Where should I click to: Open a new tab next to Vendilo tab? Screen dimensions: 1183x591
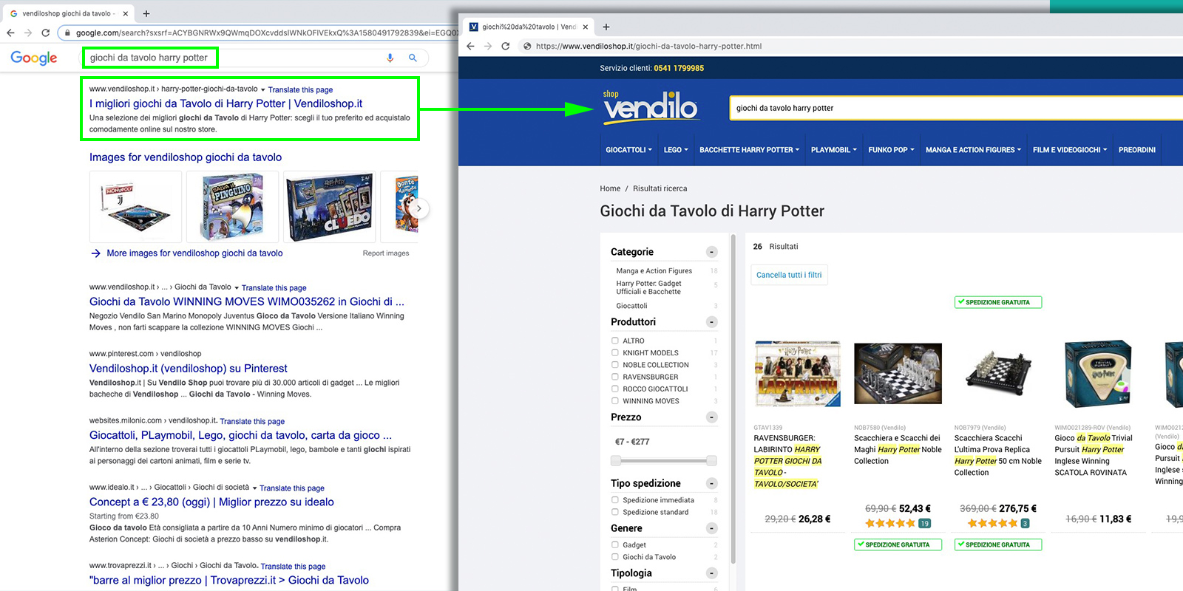606,27
